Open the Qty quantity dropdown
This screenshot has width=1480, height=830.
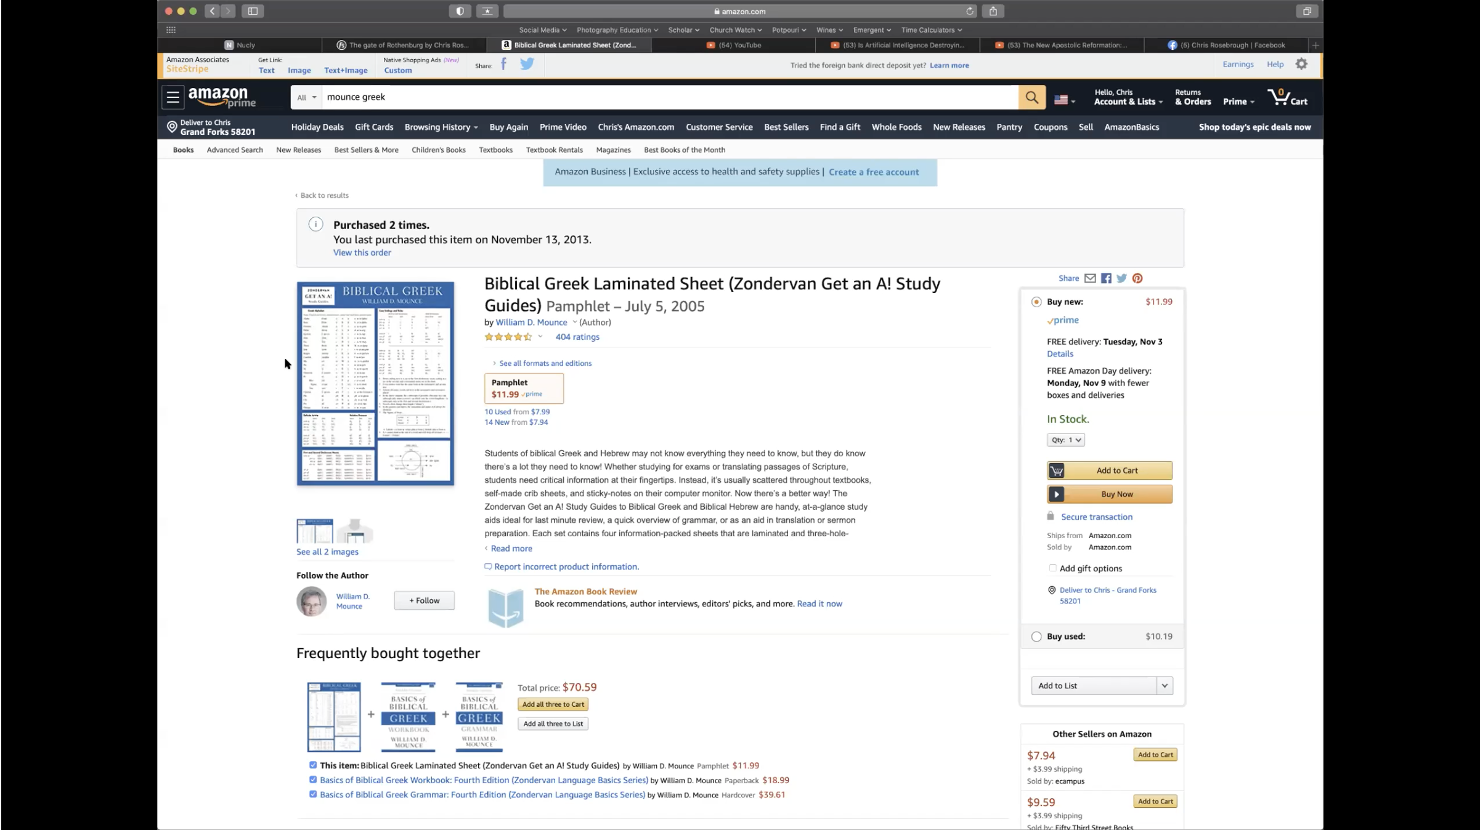[1065, 440]
